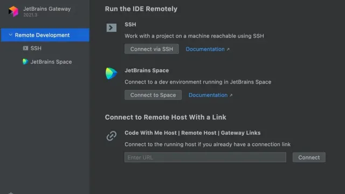Click the 'Run the IDE Remotely' heading
The image size is (345, 194).
coord(141,9)
